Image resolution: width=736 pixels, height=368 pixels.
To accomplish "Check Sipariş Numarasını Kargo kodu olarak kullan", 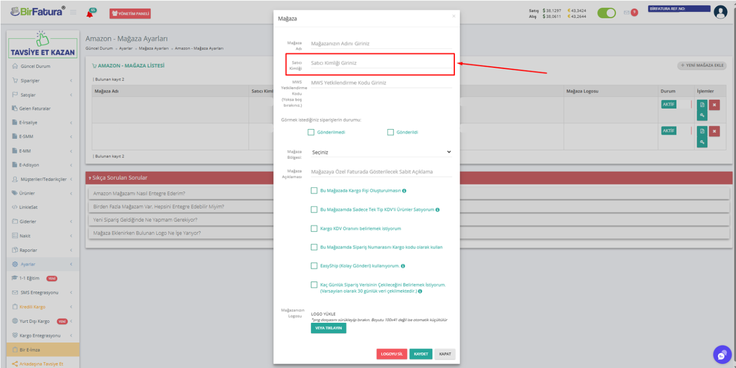I will pos(314,247).
